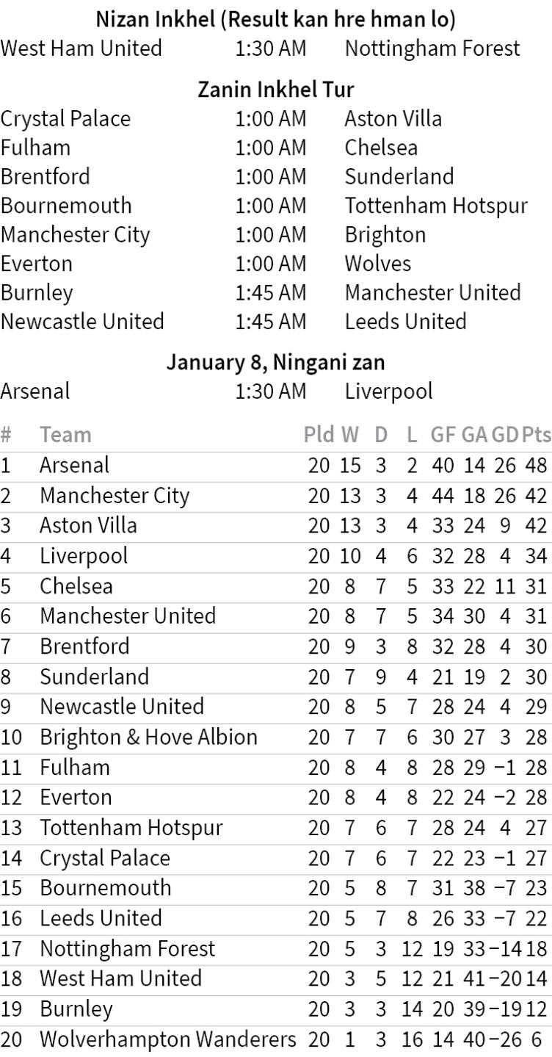Open Arsenal in the standings table
This screenshot has width=552, height=1057.
tap(74, 465)
